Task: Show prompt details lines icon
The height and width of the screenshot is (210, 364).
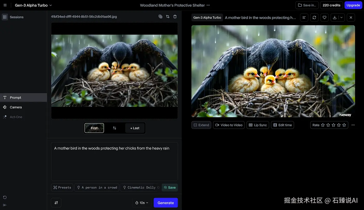Action: [304, 17]
